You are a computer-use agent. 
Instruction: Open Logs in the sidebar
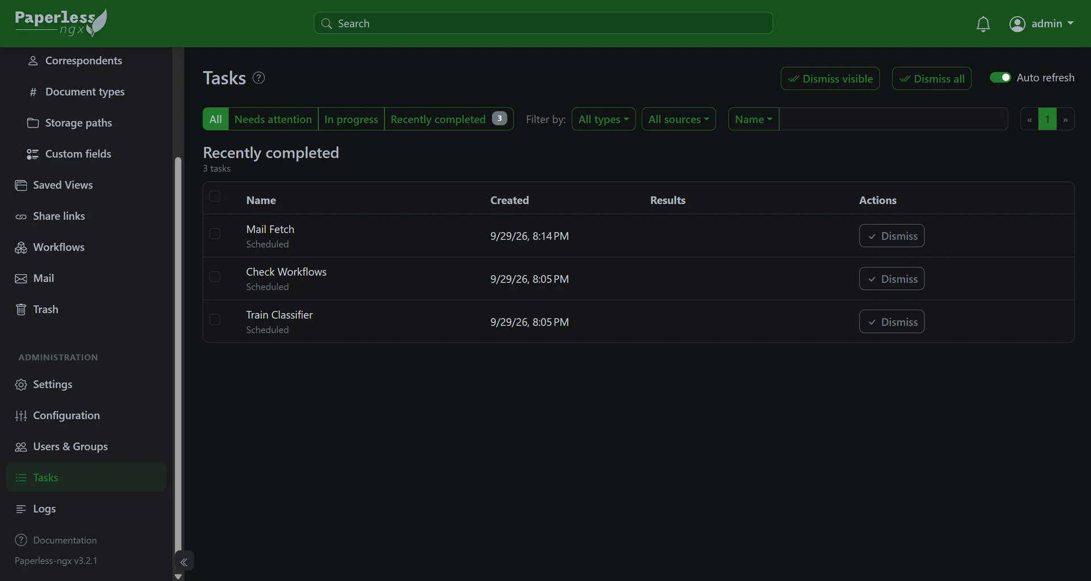click(44, 509)
